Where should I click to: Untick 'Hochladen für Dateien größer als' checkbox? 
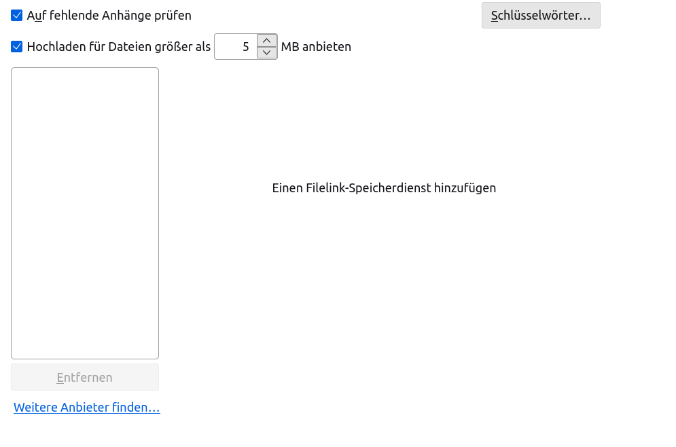pyautogui.click(x=17, y=47)
